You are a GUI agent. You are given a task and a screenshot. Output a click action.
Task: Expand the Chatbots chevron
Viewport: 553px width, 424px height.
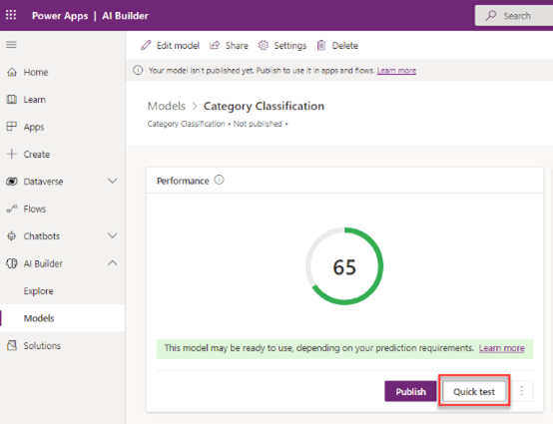(x=112, y=235)
